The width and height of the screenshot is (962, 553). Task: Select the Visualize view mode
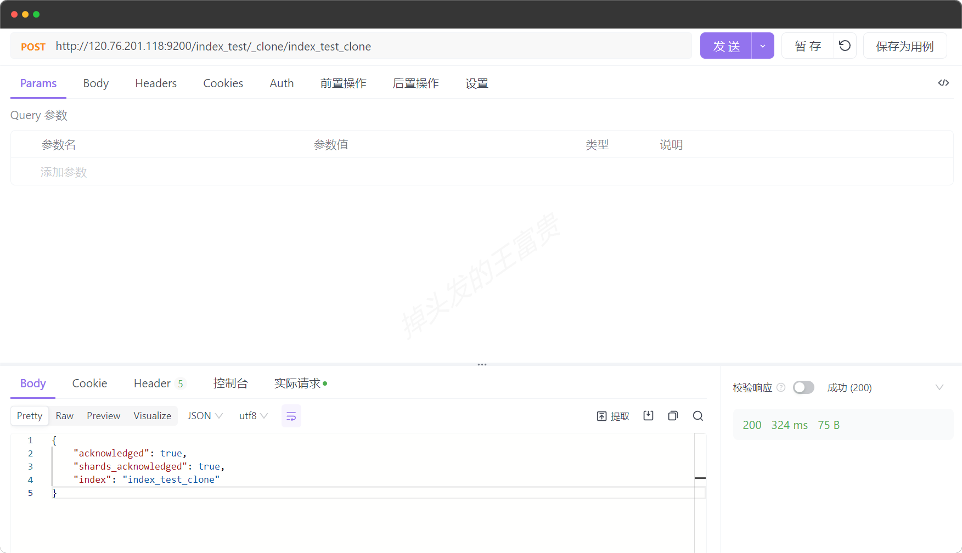tap(152, 416)
